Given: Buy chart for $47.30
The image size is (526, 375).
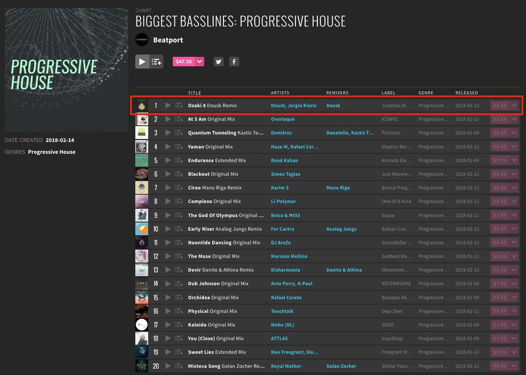Looking at the screenshot, I should 184,62.
